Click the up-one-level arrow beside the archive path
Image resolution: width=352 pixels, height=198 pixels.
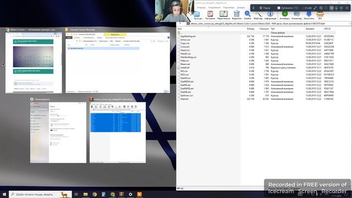180,23
